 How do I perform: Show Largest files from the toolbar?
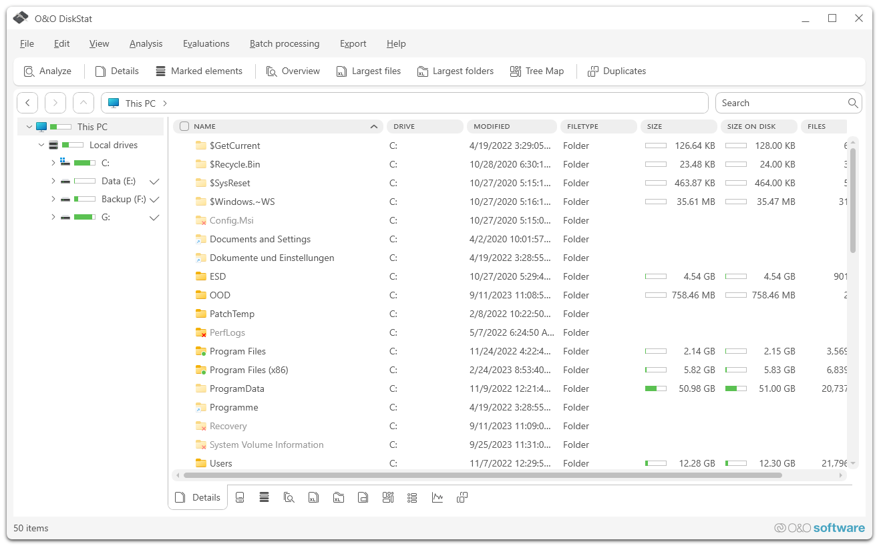point(368,71)
